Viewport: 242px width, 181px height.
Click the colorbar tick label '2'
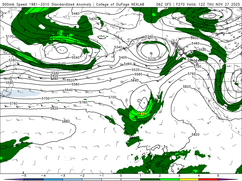point(160,176)
